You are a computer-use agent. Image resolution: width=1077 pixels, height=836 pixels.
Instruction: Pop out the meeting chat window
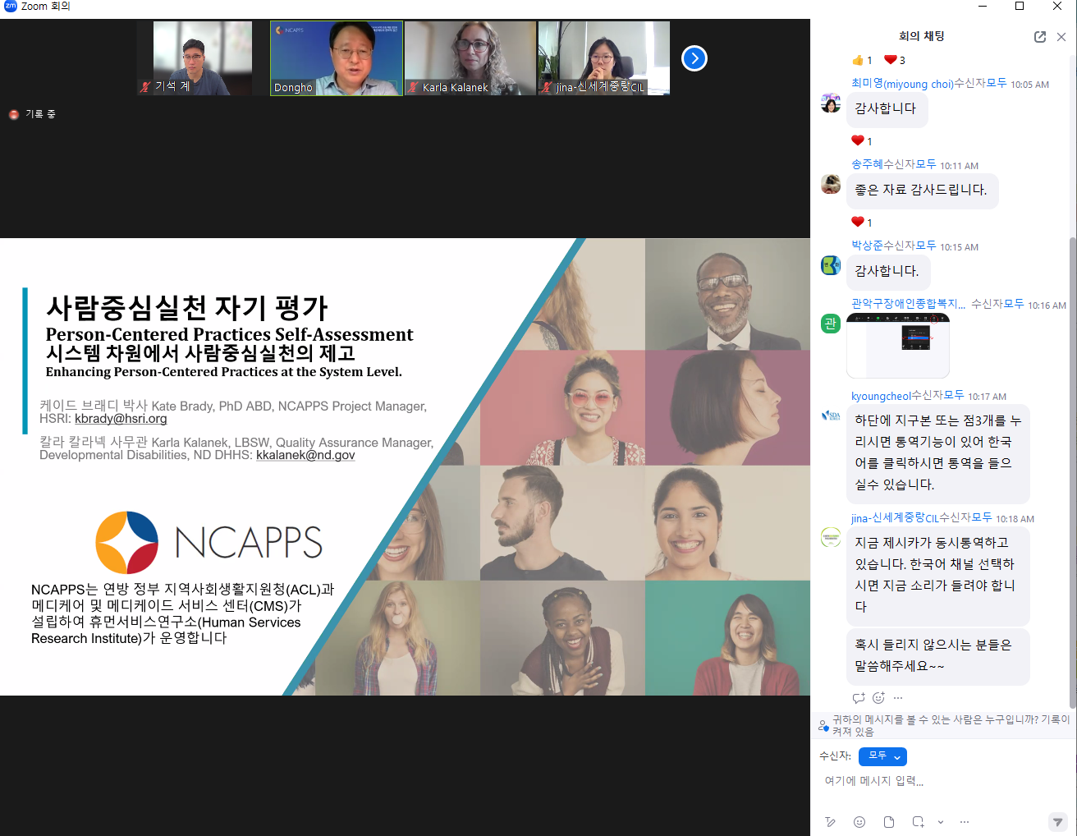[1040, 37]
